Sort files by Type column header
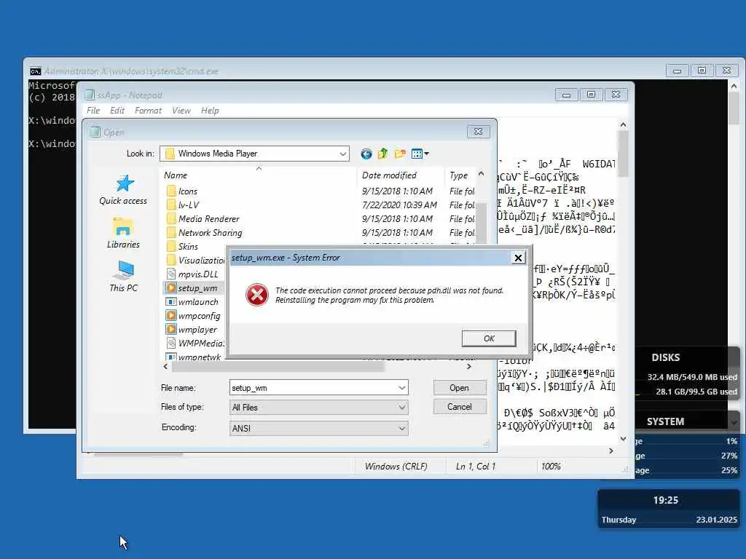Viewport: 746px width, 559px height. tap(460, 175)
